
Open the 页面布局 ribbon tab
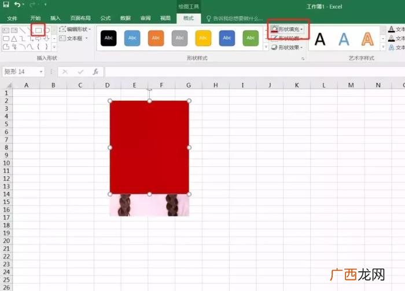coord(80,18)
